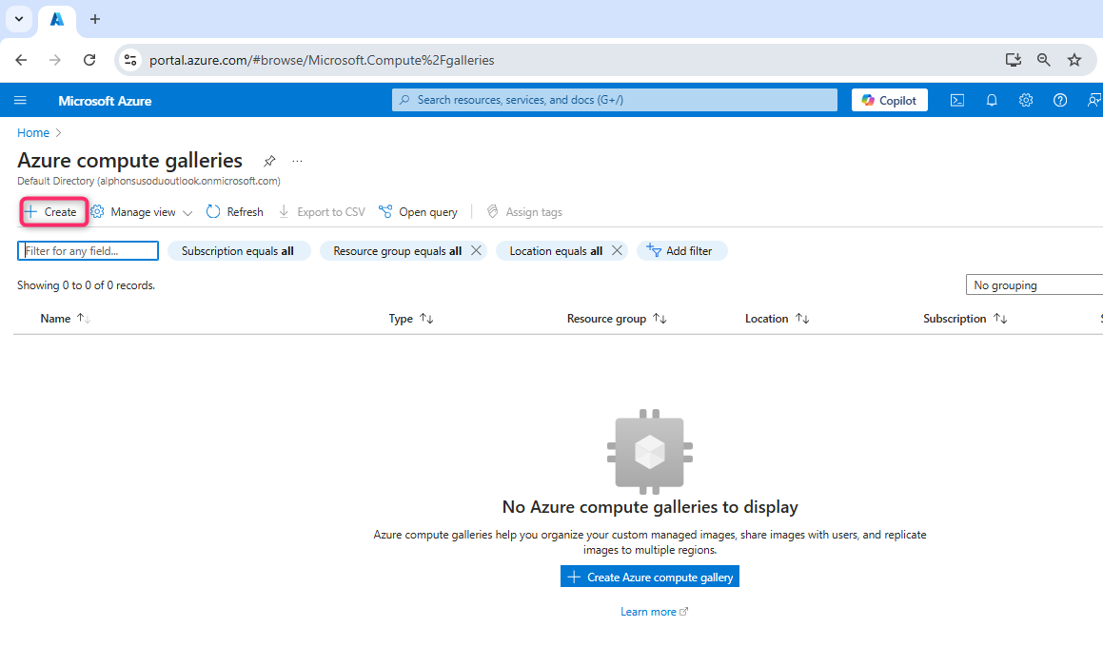Open the Help question mark icon

tap(1060, 101)
